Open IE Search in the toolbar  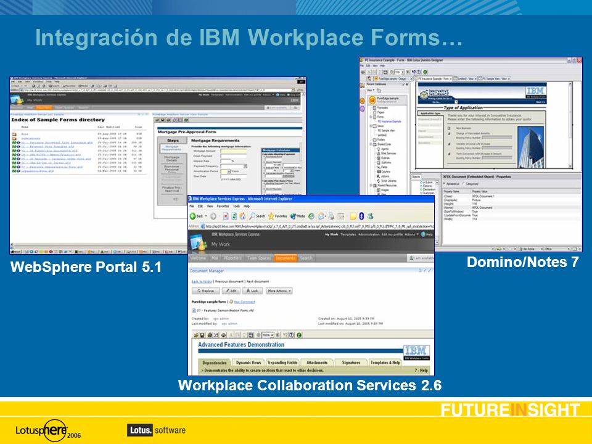tap(257, 216)
